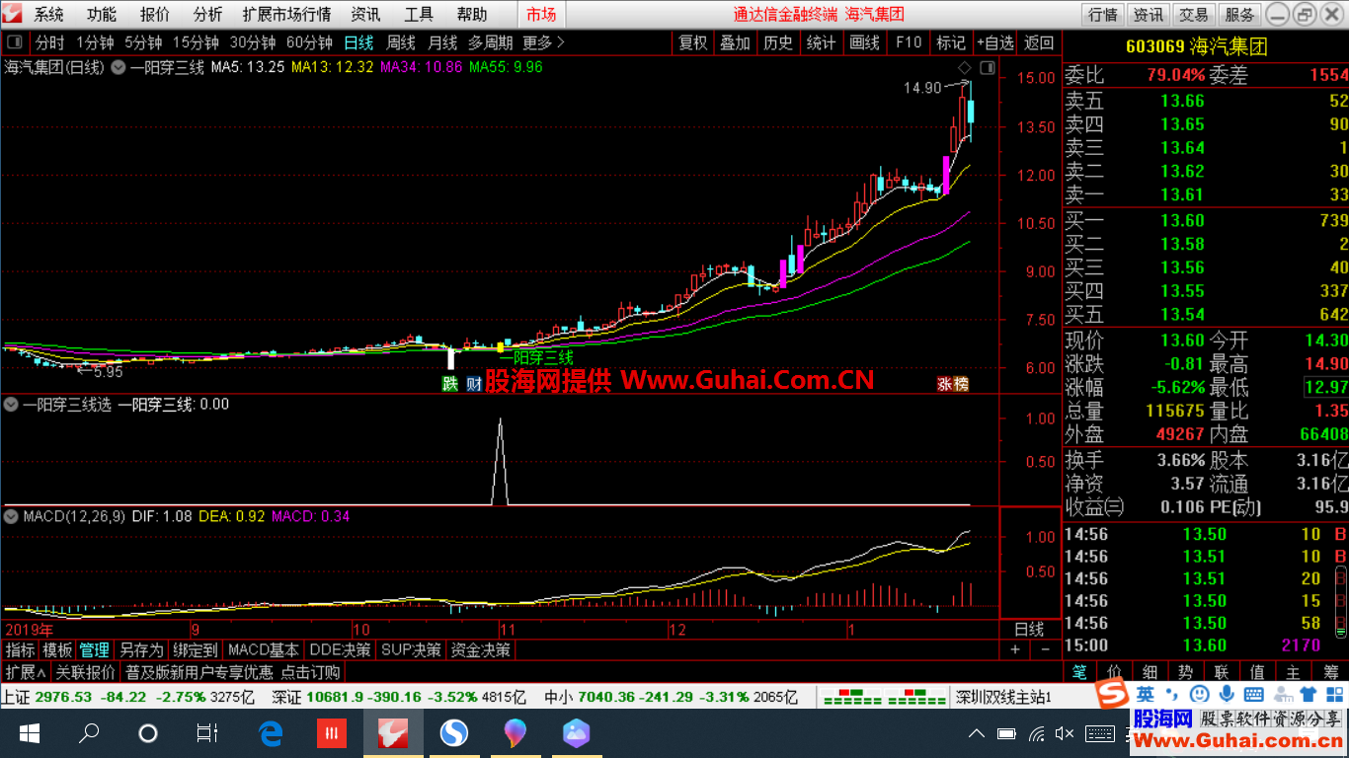Click the 服务 button at top right
Viewport: 1349px width, 758px height.
1239,15
